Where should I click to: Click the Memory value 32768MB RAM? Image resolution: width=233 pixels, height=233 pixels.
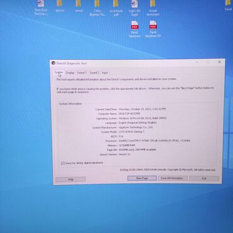point(127,145)
